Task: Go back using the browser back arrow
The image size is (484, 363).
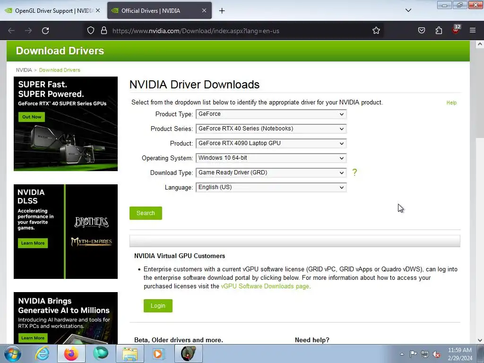Action: coord(11,31)
